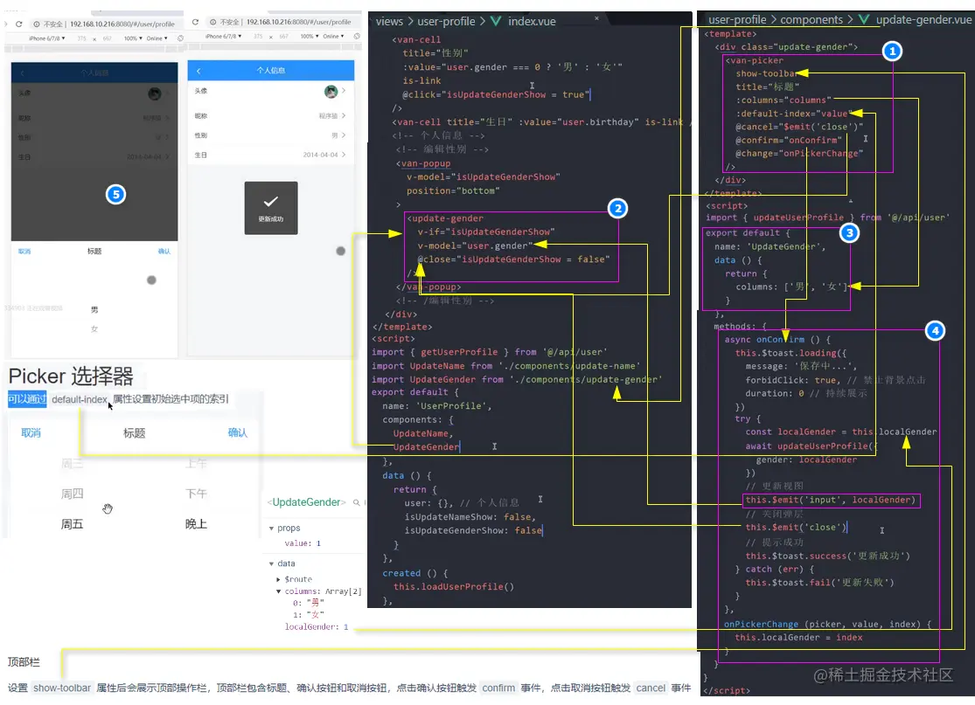The image size is (975, 705).
Task: Select the update-gender.vue editor tab
Action: pyautogui.click(x=923, y=19)
